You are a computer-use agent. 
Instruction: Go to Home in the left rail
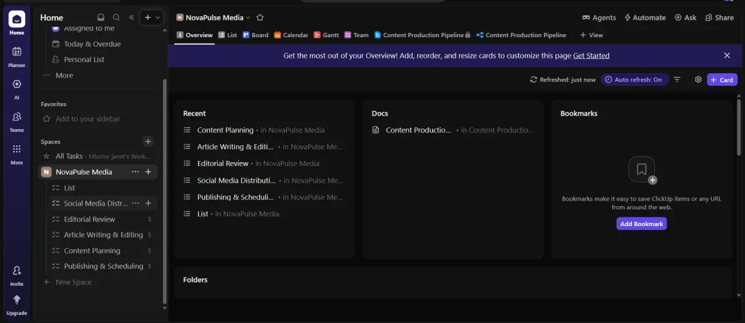tap(17, 22)
